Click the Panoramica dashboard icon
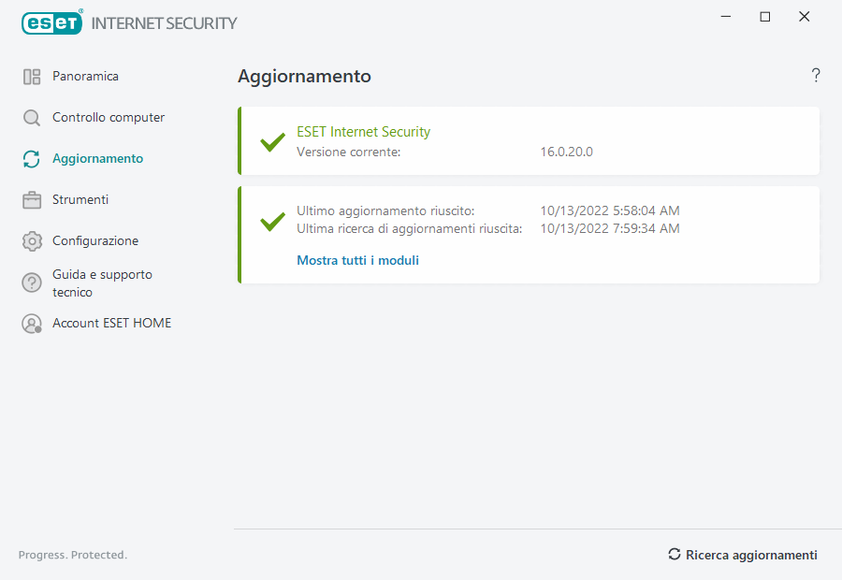Image resolution: width=842 pixels, height=580 pixels. click(32, 77)
